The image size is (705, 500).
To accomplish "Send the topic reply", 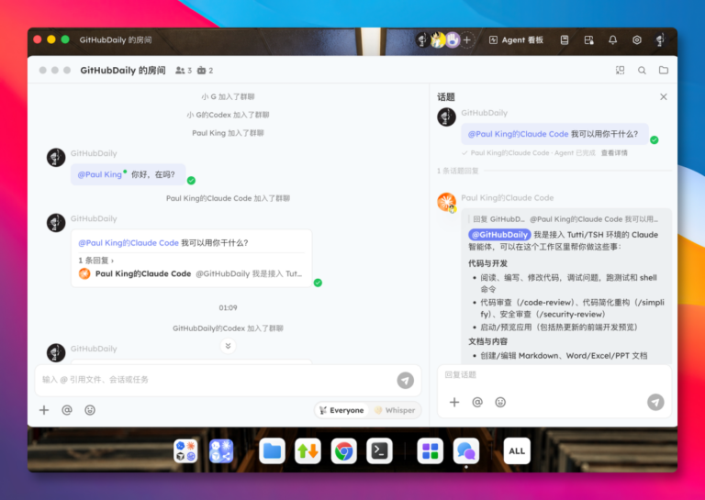I will point(655,402).
